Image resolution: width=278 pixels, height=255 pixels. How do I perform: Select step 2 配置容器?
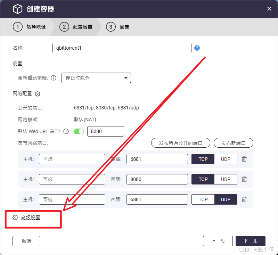(76, 27)
